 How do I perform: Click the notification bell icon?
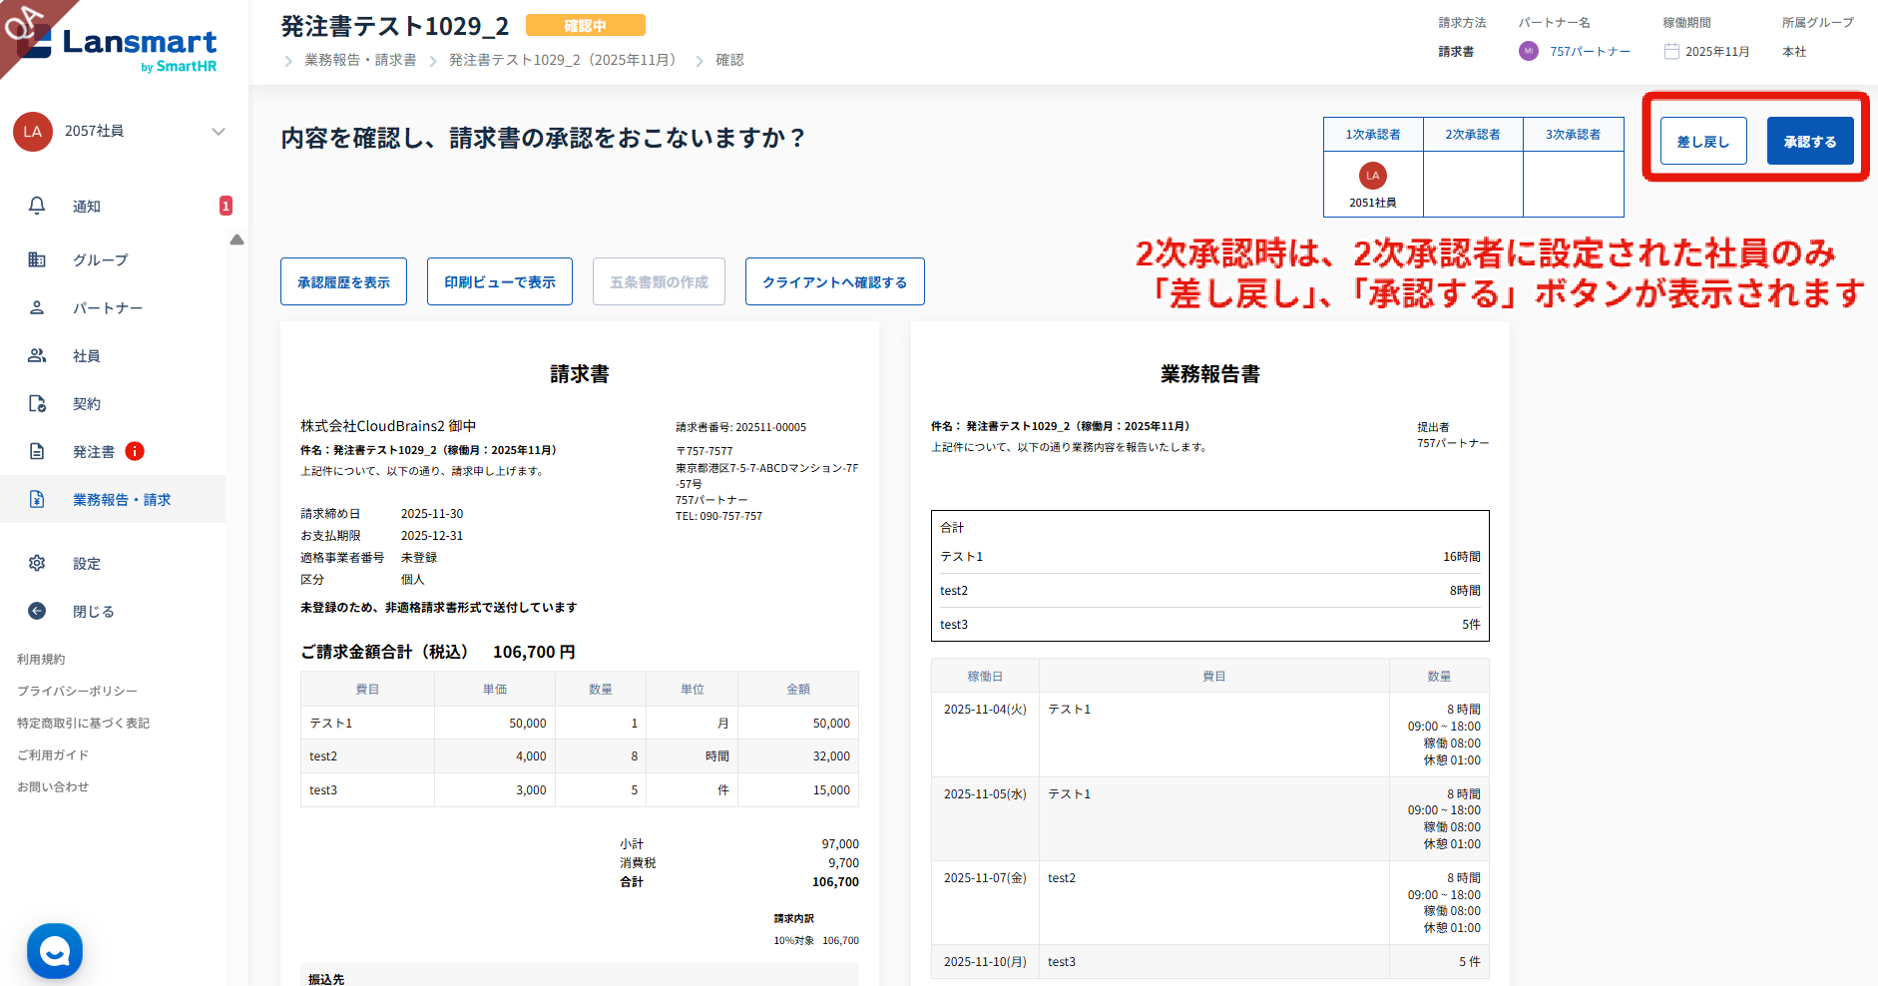(37, 206)
